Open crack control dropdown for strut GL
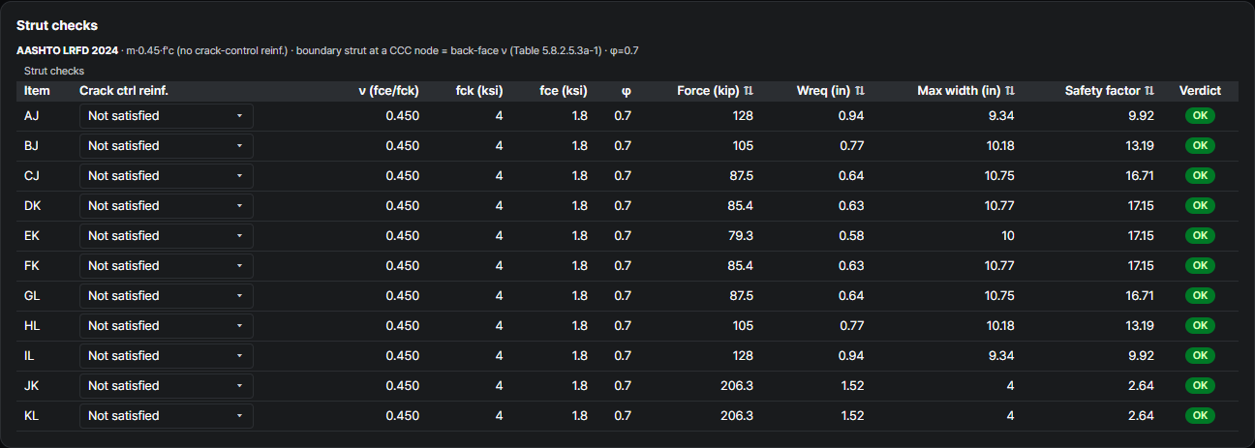Viewport: 1255px width, 448px height. [x=167, y=296]
